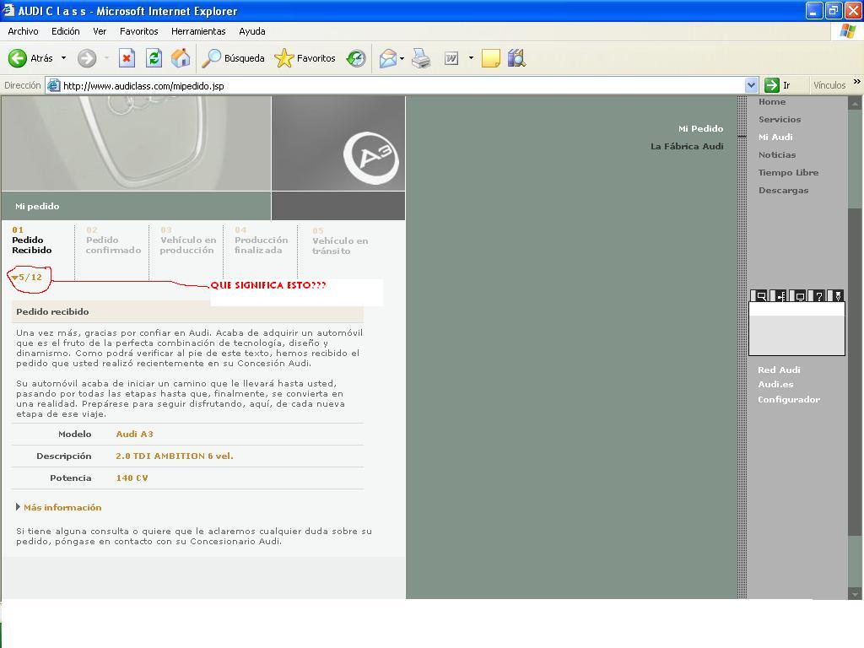Click the Mi Pedido submenu link
The height and width of the screenshot is (648, 864).
[701, 128]
